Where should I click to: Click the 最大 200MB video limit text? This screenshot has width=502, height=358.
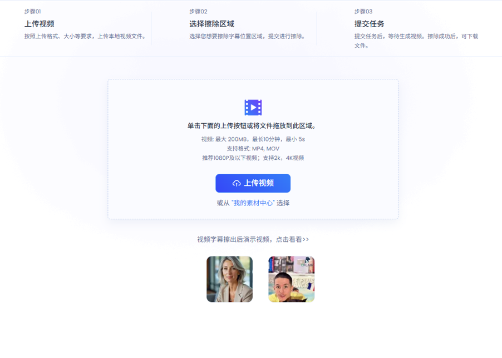click(x=253, y=139)
